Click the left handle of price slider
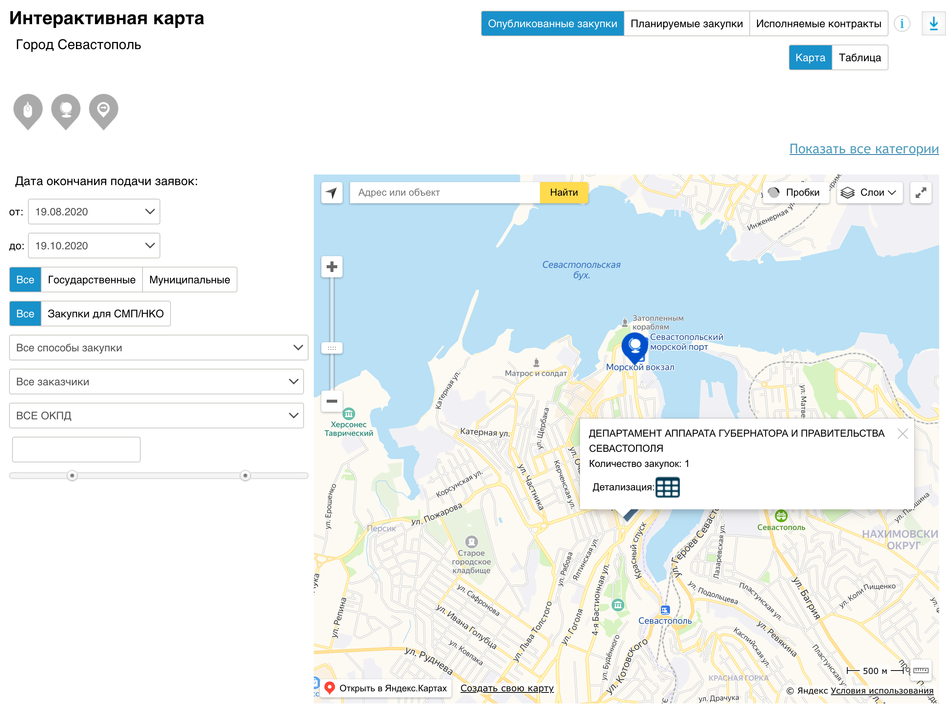The image size is (952, 717). pyautogui.click(x=72, y=475)
